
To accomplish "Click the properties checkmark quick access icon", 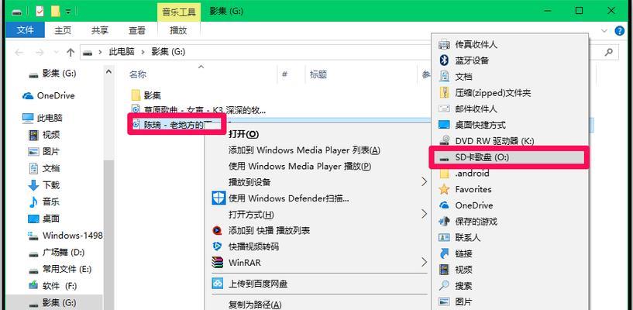I will (x=40, y=12).
